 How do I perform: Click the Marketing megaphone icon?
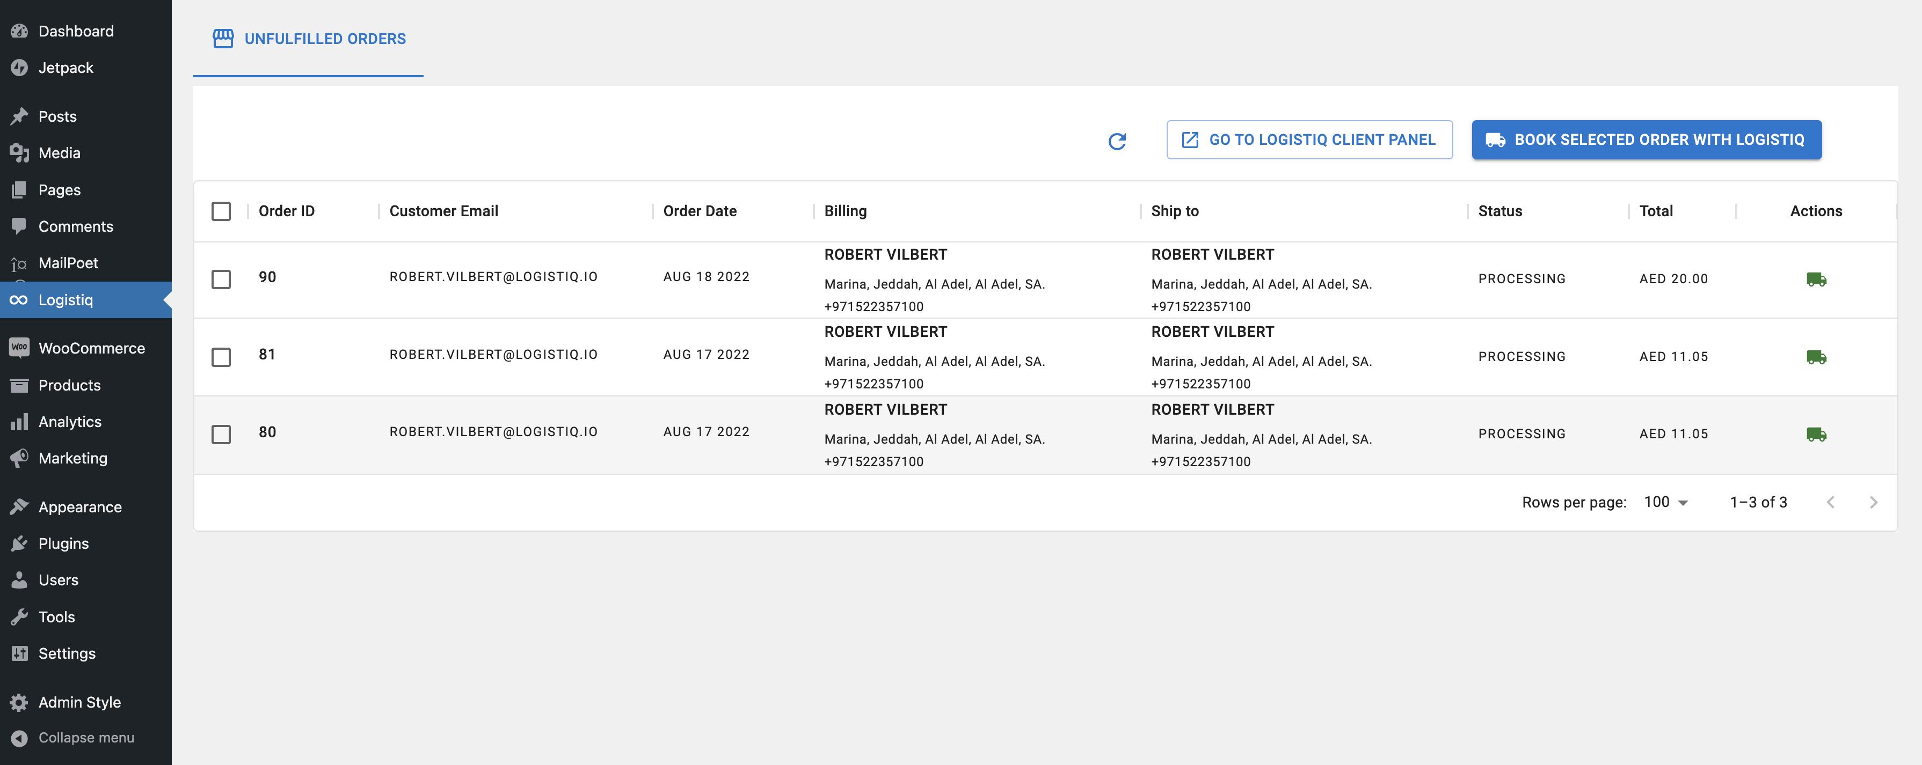click(x=19, y=458)
